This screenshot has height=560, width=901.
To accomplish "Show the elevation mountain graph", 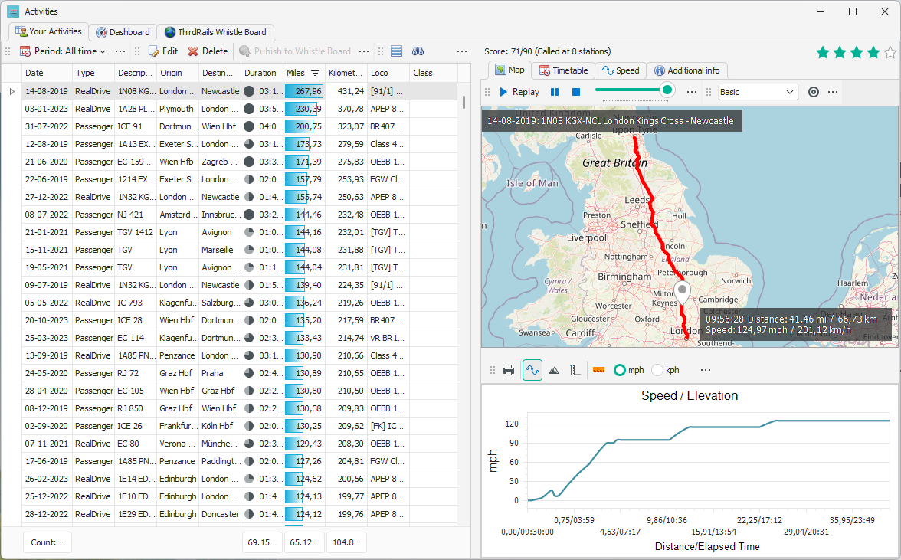I will 554,370.
